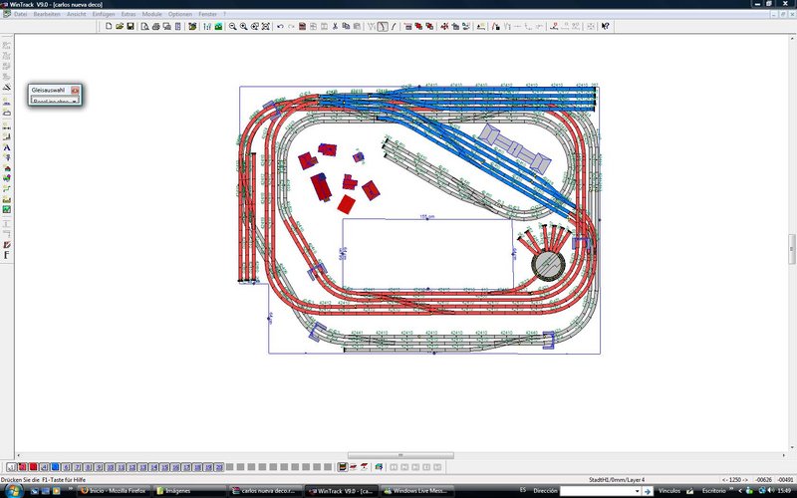The height and width of the screenshot is (498, 797).
Task: Toggle layer 4 button
Action: click(44, 467)
